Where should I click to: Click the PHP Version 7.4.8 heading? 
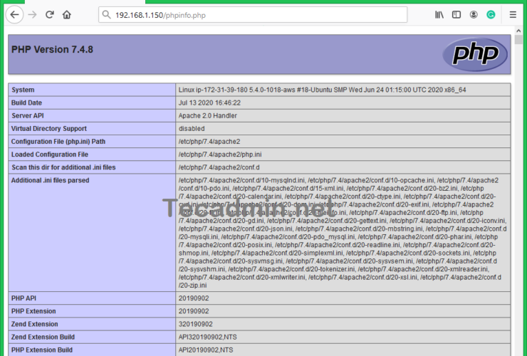coord(52,50)
